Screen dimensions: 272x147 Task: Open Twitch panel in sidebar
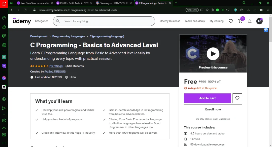4,36
